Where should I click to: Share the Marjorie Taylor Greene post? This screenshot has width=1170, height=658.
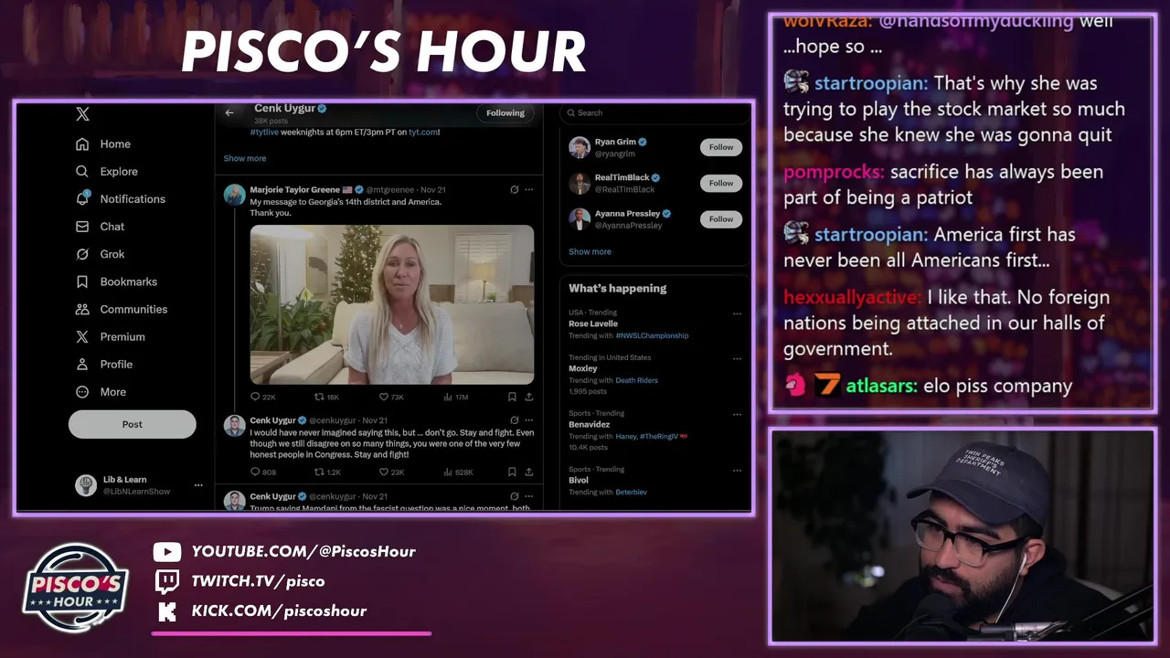click(x=528, y=397)
